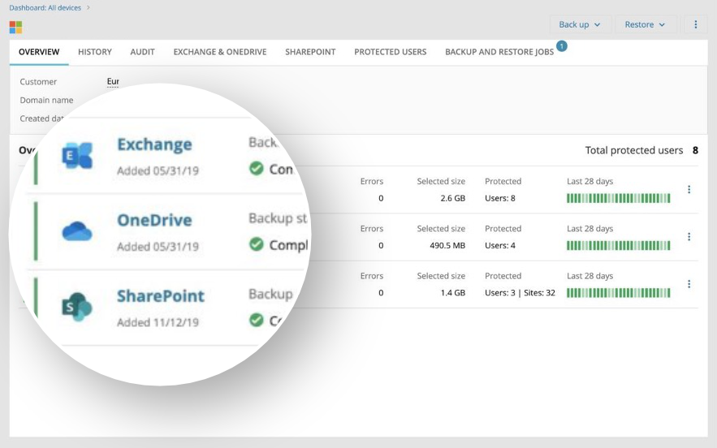This screenshot has width=717, height=448.
Task: Click the Microsoft logo icon
Action: pos(15,28)
